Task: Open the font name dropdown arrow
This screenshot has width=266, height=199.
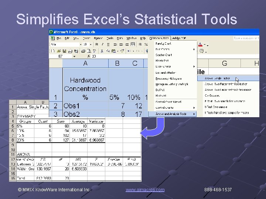Action: point(81,45)
